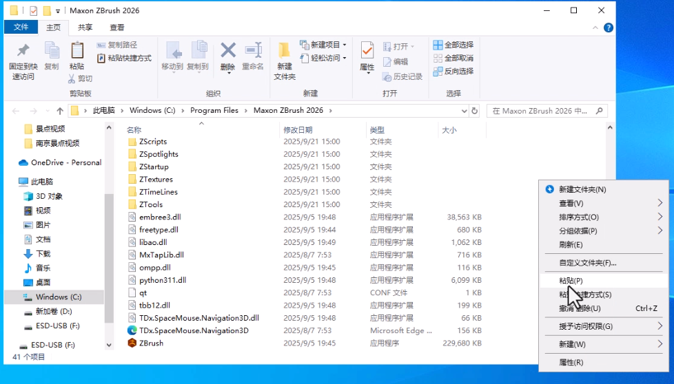Sort by Date modified (修改日期) header
674x384 pixels.
[298, 130]
